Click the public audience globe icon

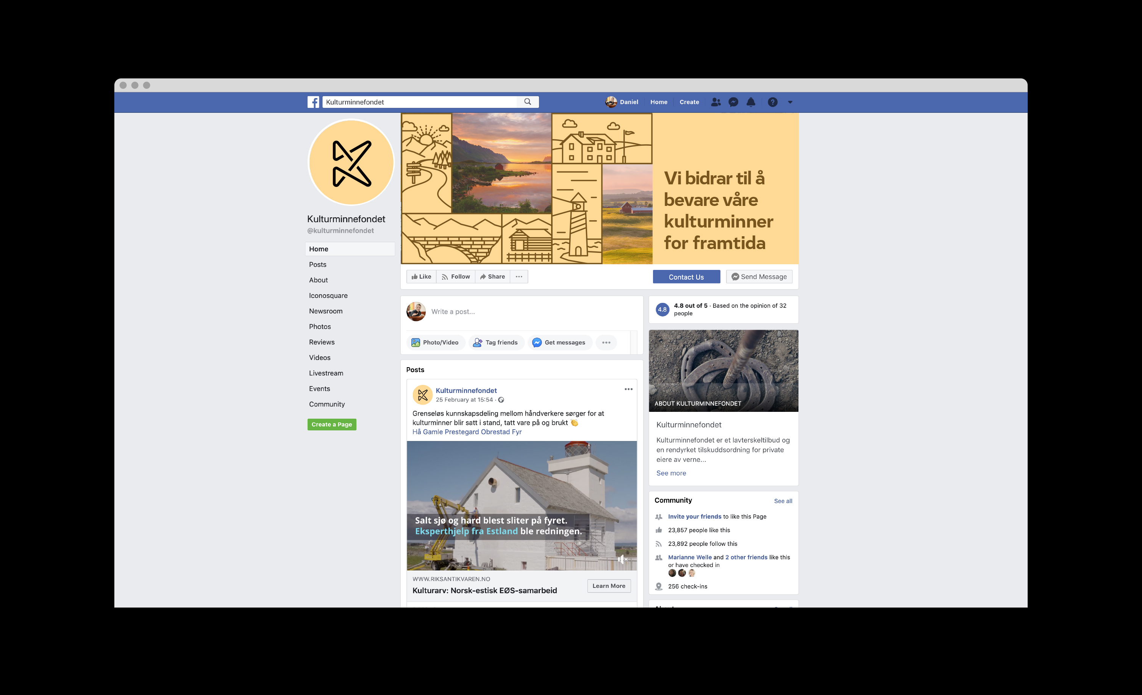pos(501,400)
